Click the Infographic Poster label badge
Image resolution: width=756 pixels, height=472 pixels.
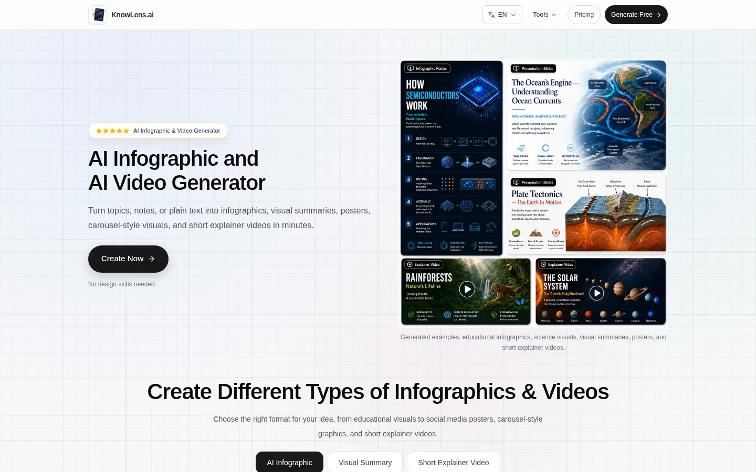[x=427, y=68]
